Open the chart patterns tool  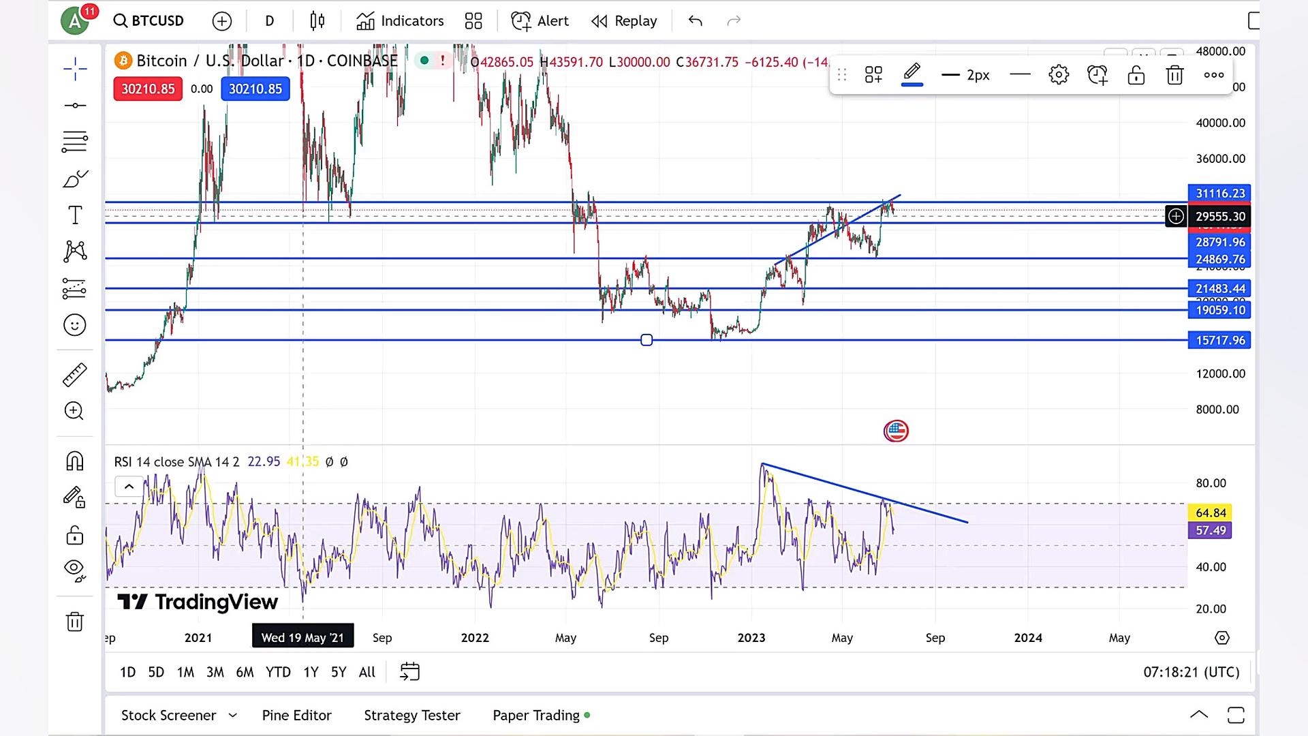click(x=75, y=251)
